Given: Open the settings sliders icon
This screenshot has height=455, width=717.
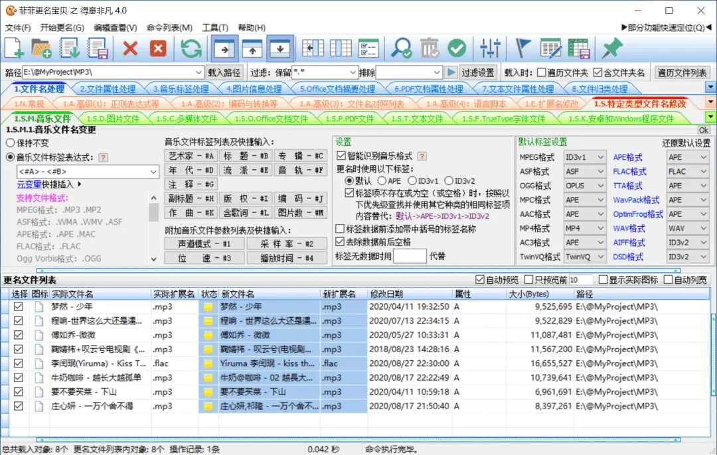Looking at the screenshot, I should coord(490,48).
